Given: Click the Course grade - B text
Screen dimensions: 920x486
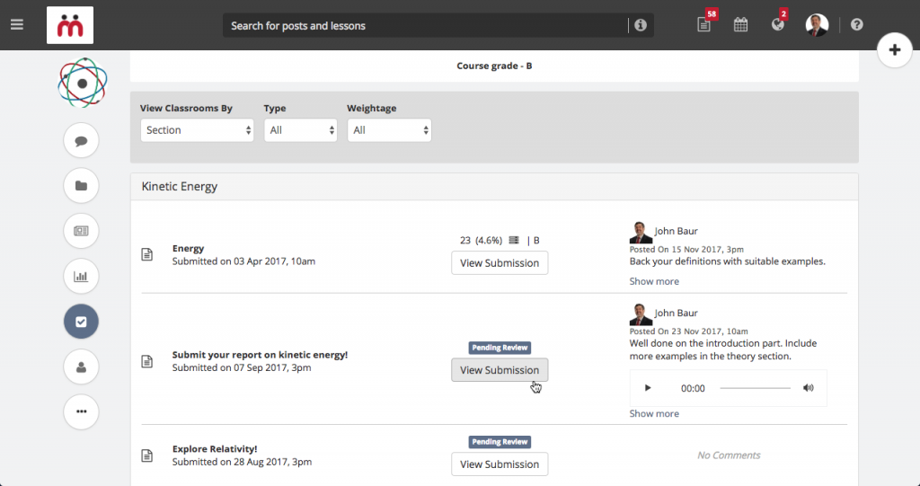Looking at the screenshot, I should click(x=495, y=66).
